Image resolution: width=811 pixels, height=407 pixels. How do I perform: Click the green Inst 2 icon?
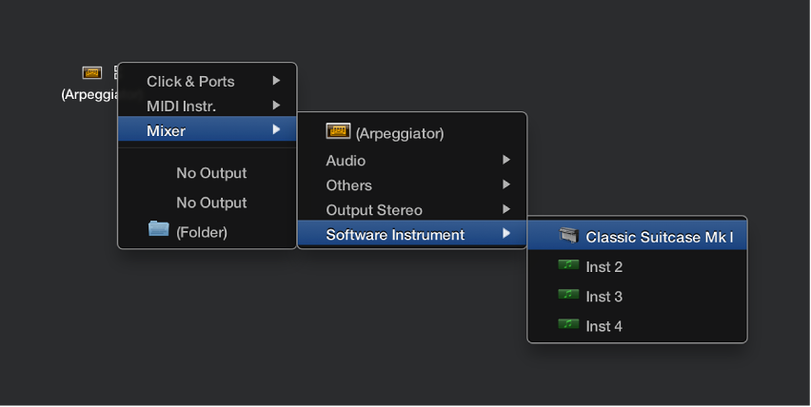568,265
